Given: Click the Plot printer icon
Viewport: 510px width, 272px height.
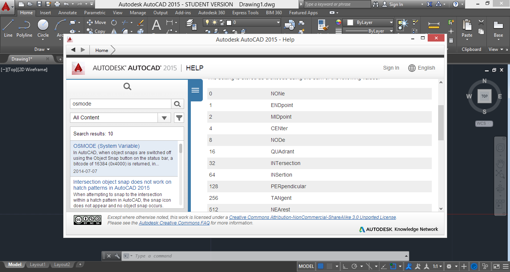Looking at the screenshot, I should coord(57,4).
